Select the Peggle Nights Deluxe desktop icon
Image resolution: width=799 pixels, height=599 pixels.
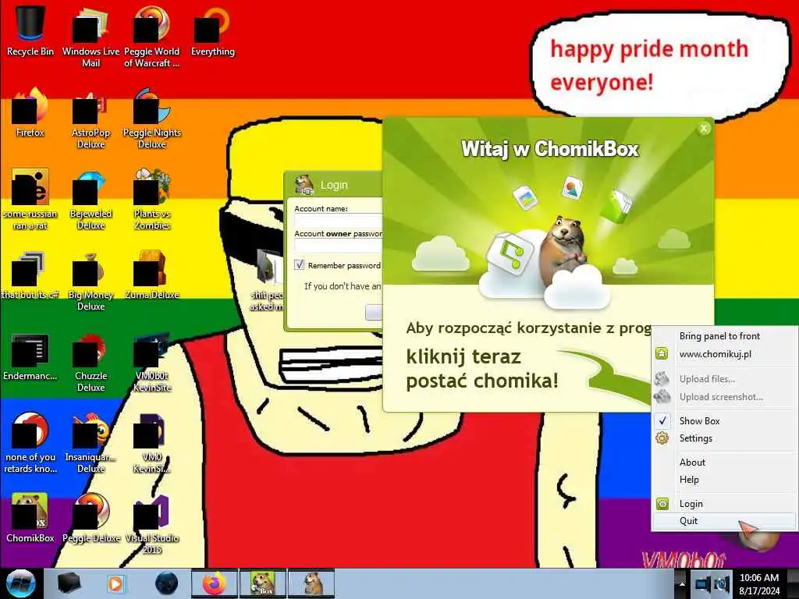[x=152, y=119]
